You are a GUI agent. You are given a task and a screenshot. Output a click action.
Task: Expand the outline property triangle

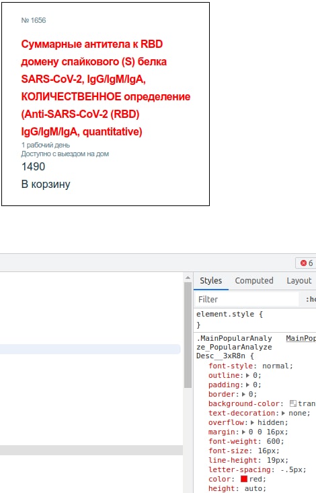point(247,375)
